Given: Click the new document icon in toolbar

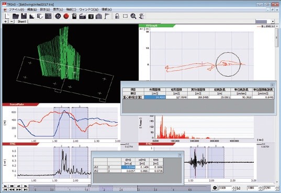Looking at the screenshot, I should (x=7, y=16).
